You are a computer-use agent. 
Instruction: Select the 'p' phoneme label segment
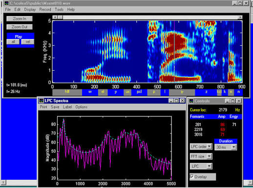[x=154, y=92]
